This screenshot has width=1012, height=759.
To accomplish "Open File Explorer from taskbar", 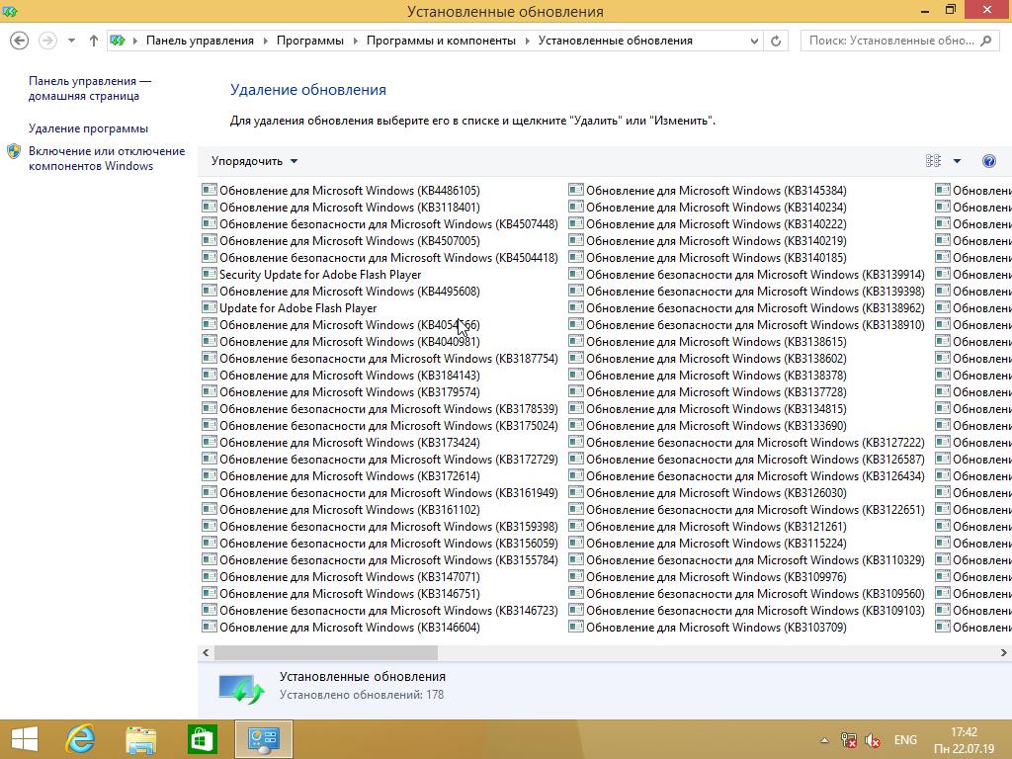I will click(x=141, y=738).
